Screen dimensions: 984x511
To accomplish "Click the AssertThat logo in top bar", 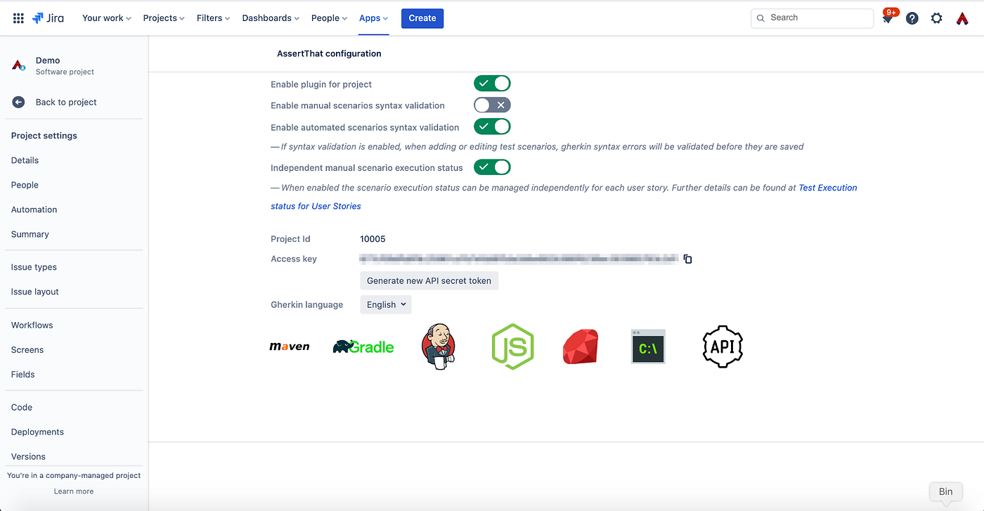I will pos(962,18).
